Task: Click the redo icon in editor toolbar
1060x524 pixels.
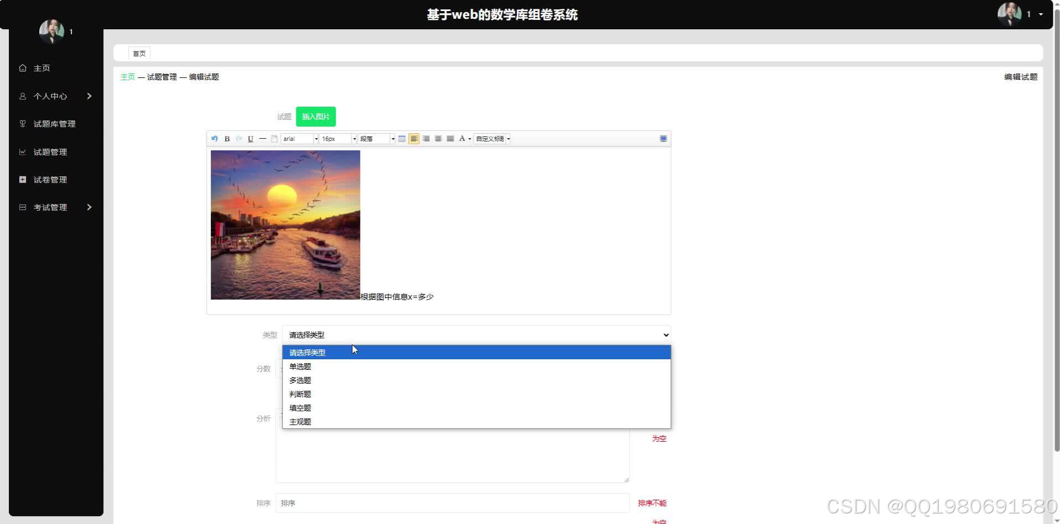Action: coord(239,139)
